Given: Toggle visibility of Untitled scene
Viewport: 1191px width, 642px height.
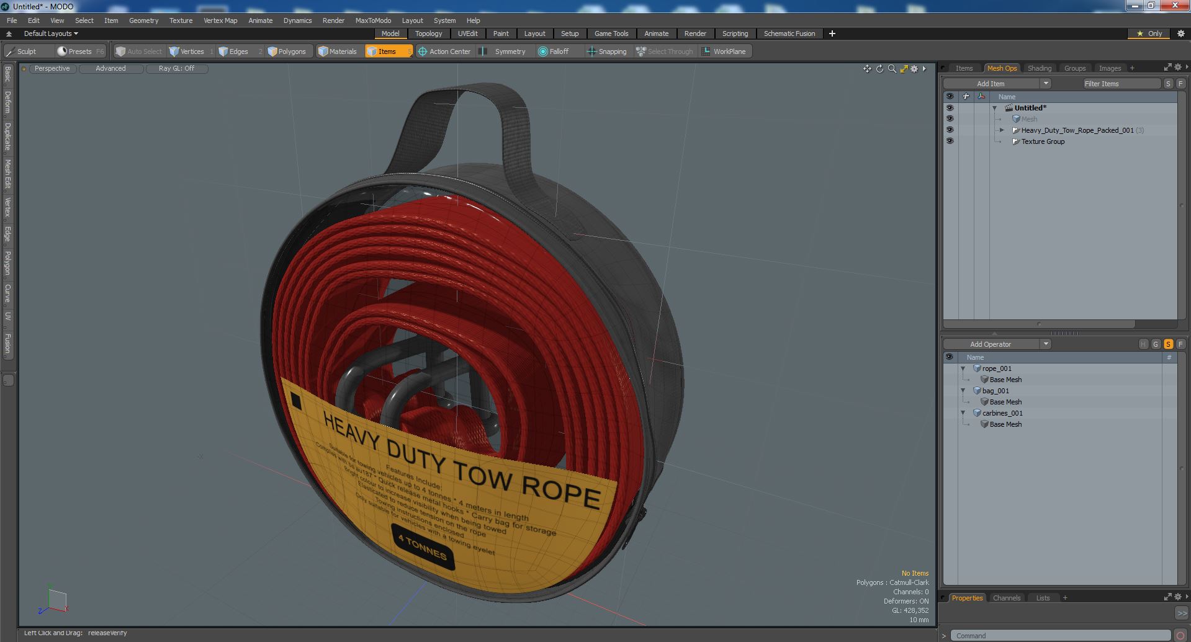Looking at the screenshot, I should 950,108.
